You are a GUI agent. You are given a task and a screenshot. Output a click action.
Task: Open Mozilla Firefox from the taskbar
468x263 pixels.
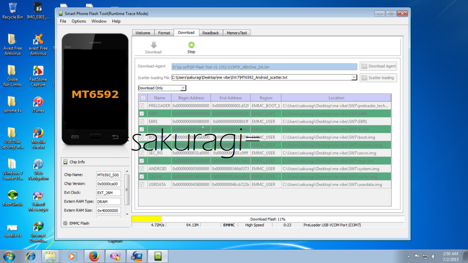point(94,256)
